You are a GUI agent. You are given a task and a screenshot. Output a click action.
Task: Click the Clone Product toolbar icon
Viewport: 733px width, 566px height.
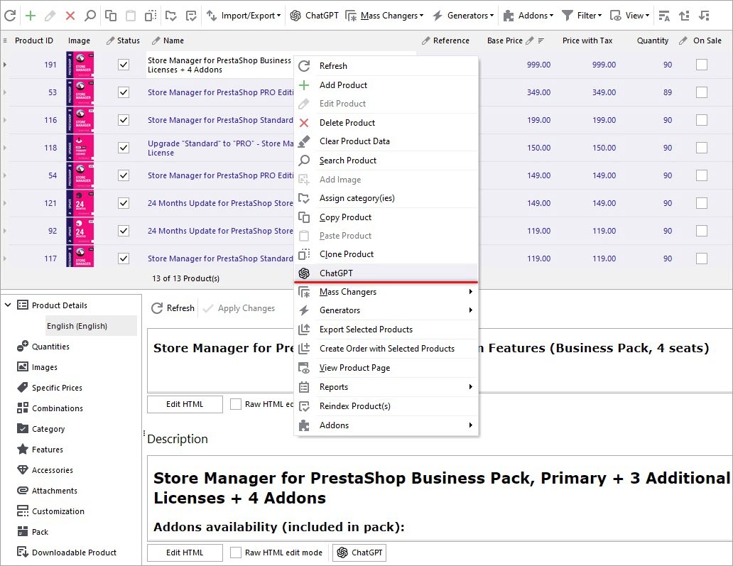(151, 16)
